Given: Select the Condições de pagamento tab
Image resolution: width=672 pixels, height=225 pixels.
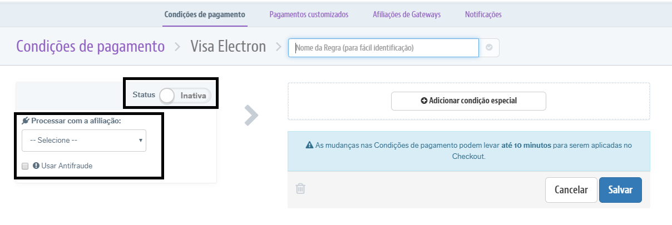Looking at the screenshot, I should [x=205, y=14].
